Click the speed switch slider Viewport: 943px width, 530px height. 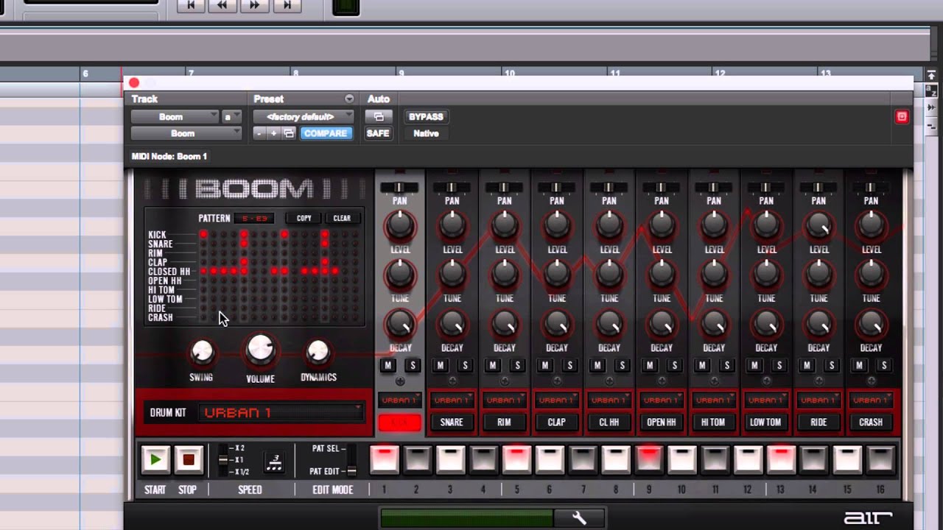[x=223, y=460]
